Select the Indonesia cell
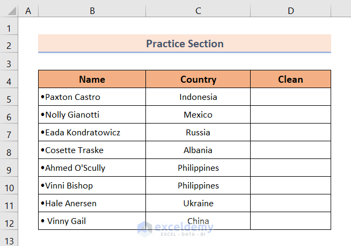 coord(198,97)
